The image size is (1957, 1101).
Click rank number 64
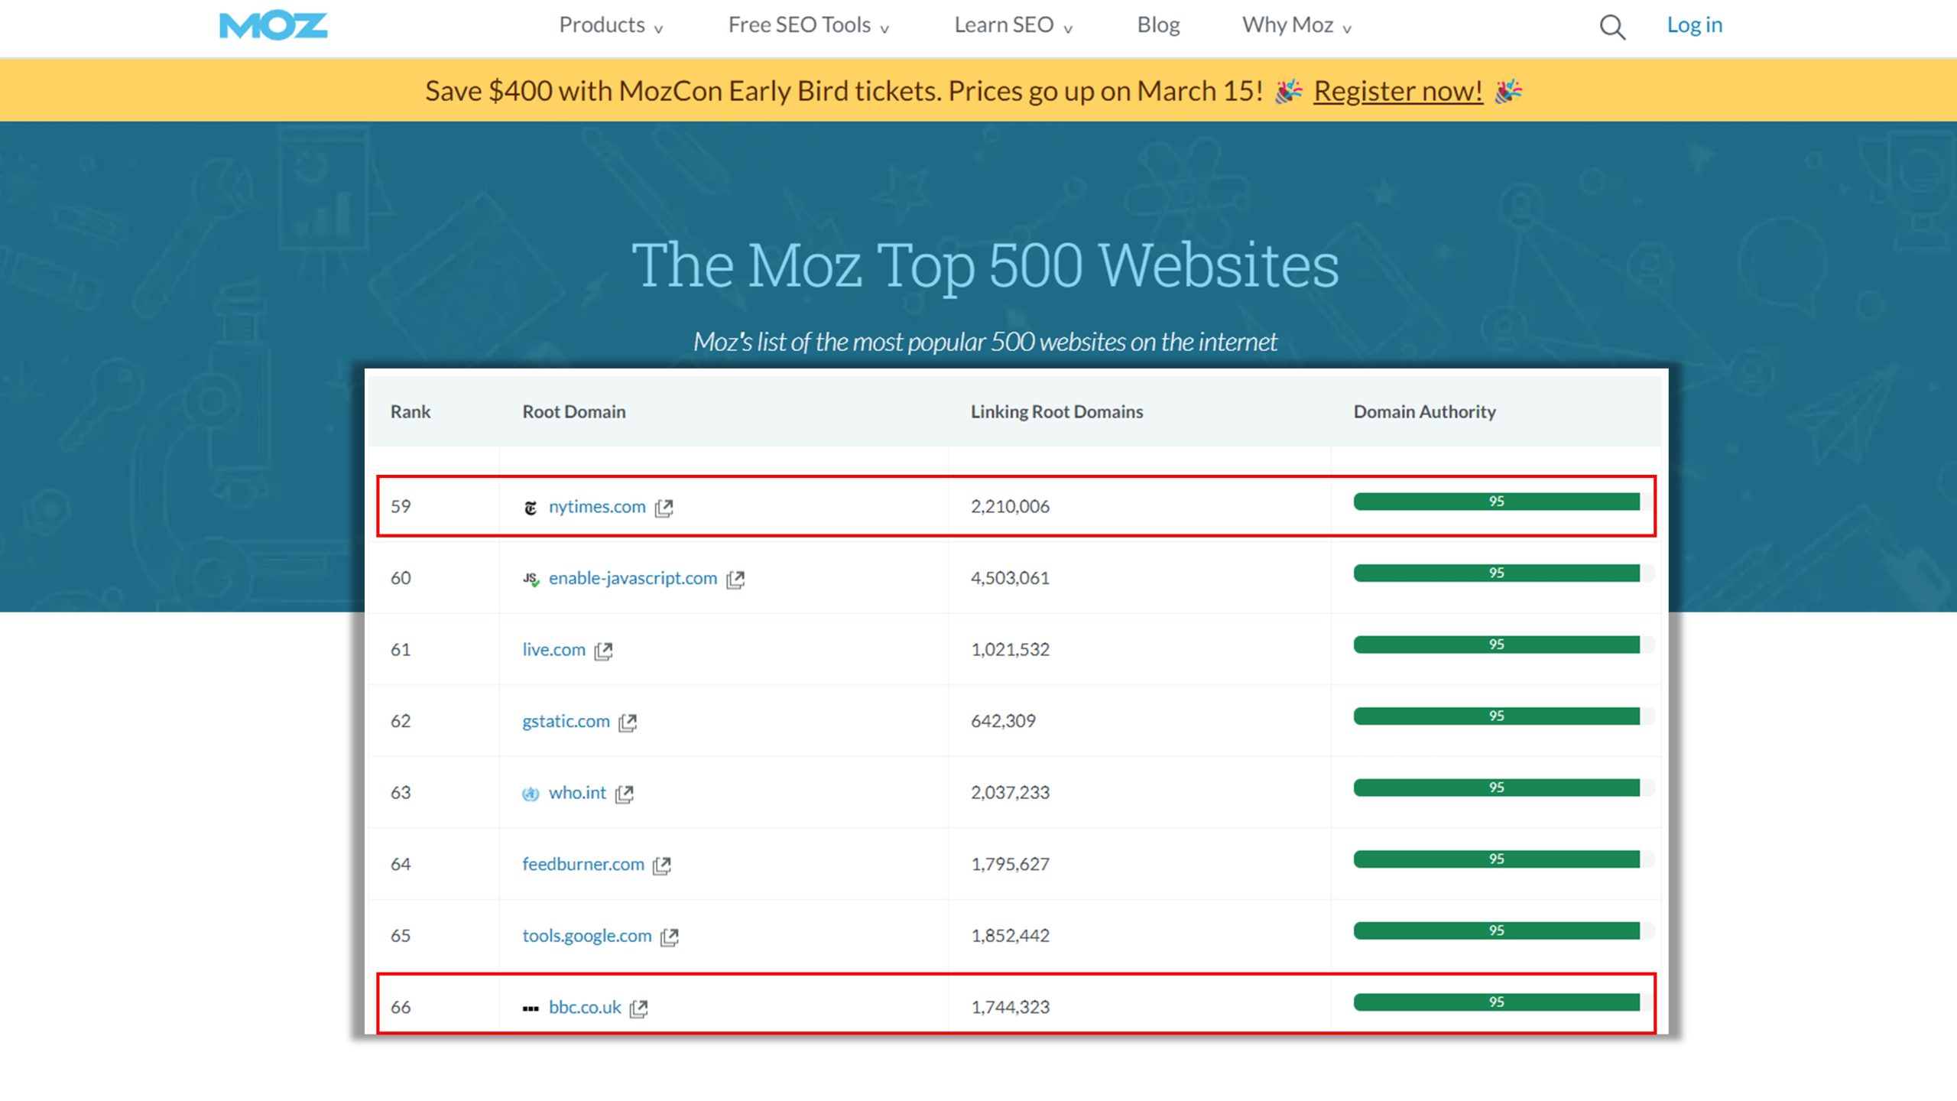[x=401, y=864]
